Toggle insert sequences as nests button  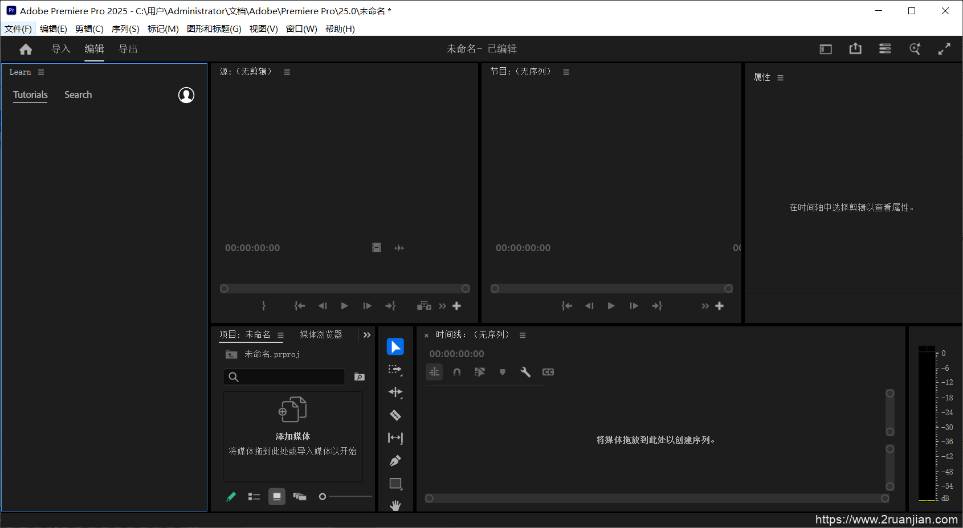click(434, 372)
